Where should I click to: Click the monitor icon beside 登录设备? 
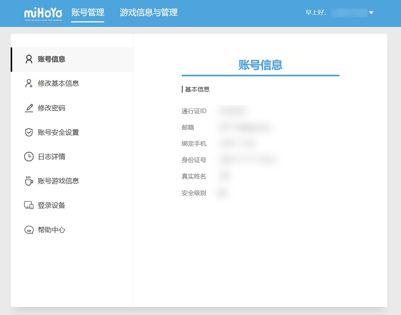[29, 205]
